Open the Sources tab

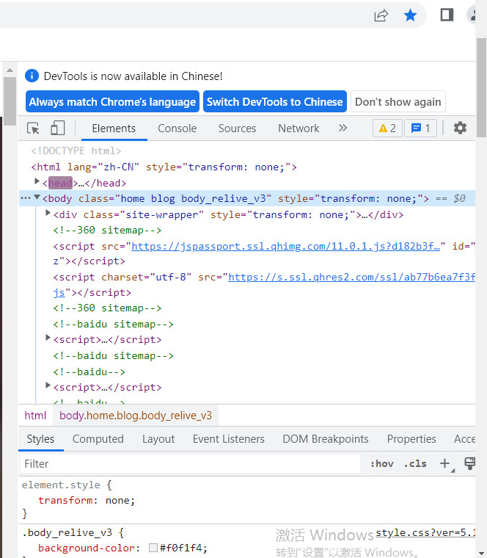(x=237, y=128)
